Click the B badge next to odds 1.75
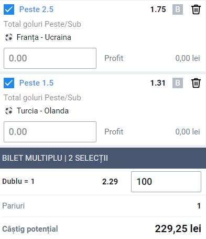The width and height of the screenshot is (206, 239). coord(178,9)
